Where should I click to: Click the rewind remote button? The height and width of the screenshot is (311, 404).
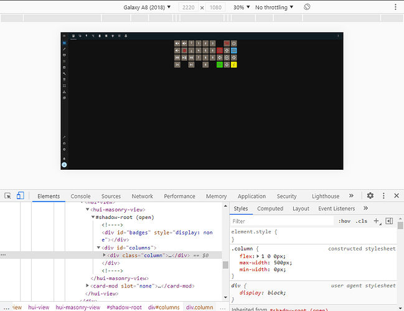click(x=177, y=58)
